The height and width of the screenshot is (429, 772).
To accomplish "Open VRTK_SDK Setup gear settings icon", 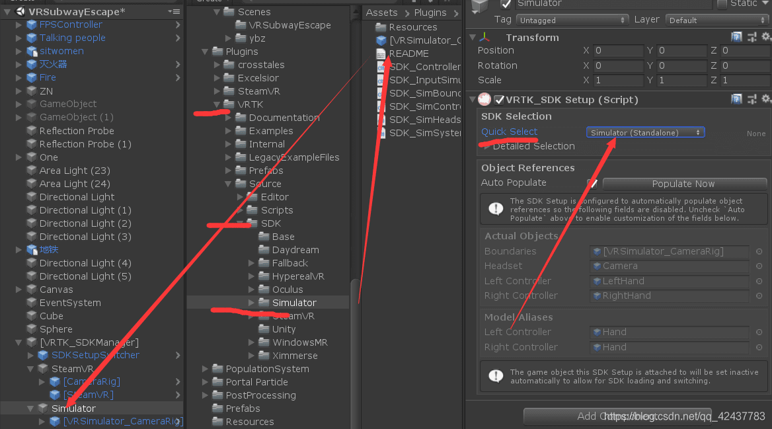I will coord(766,100).
